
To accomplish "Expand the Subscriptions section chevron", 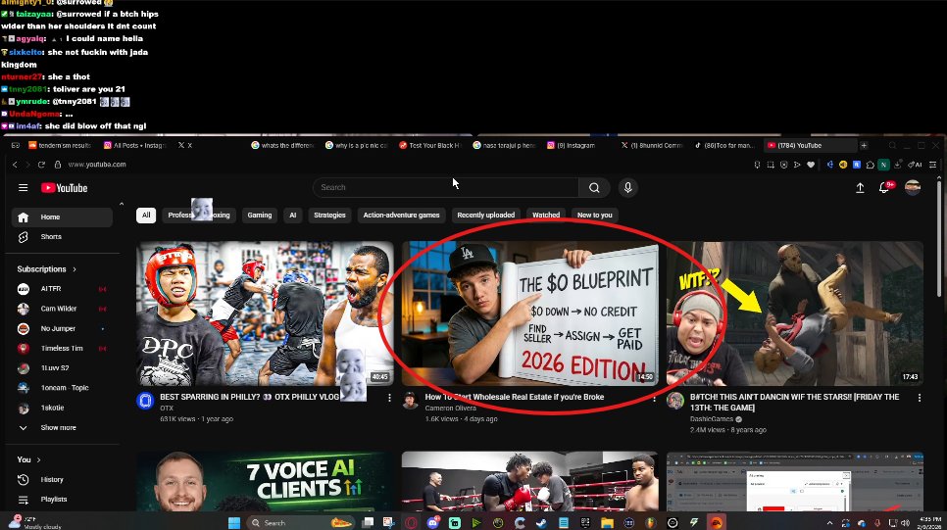I will pos(75,269).
